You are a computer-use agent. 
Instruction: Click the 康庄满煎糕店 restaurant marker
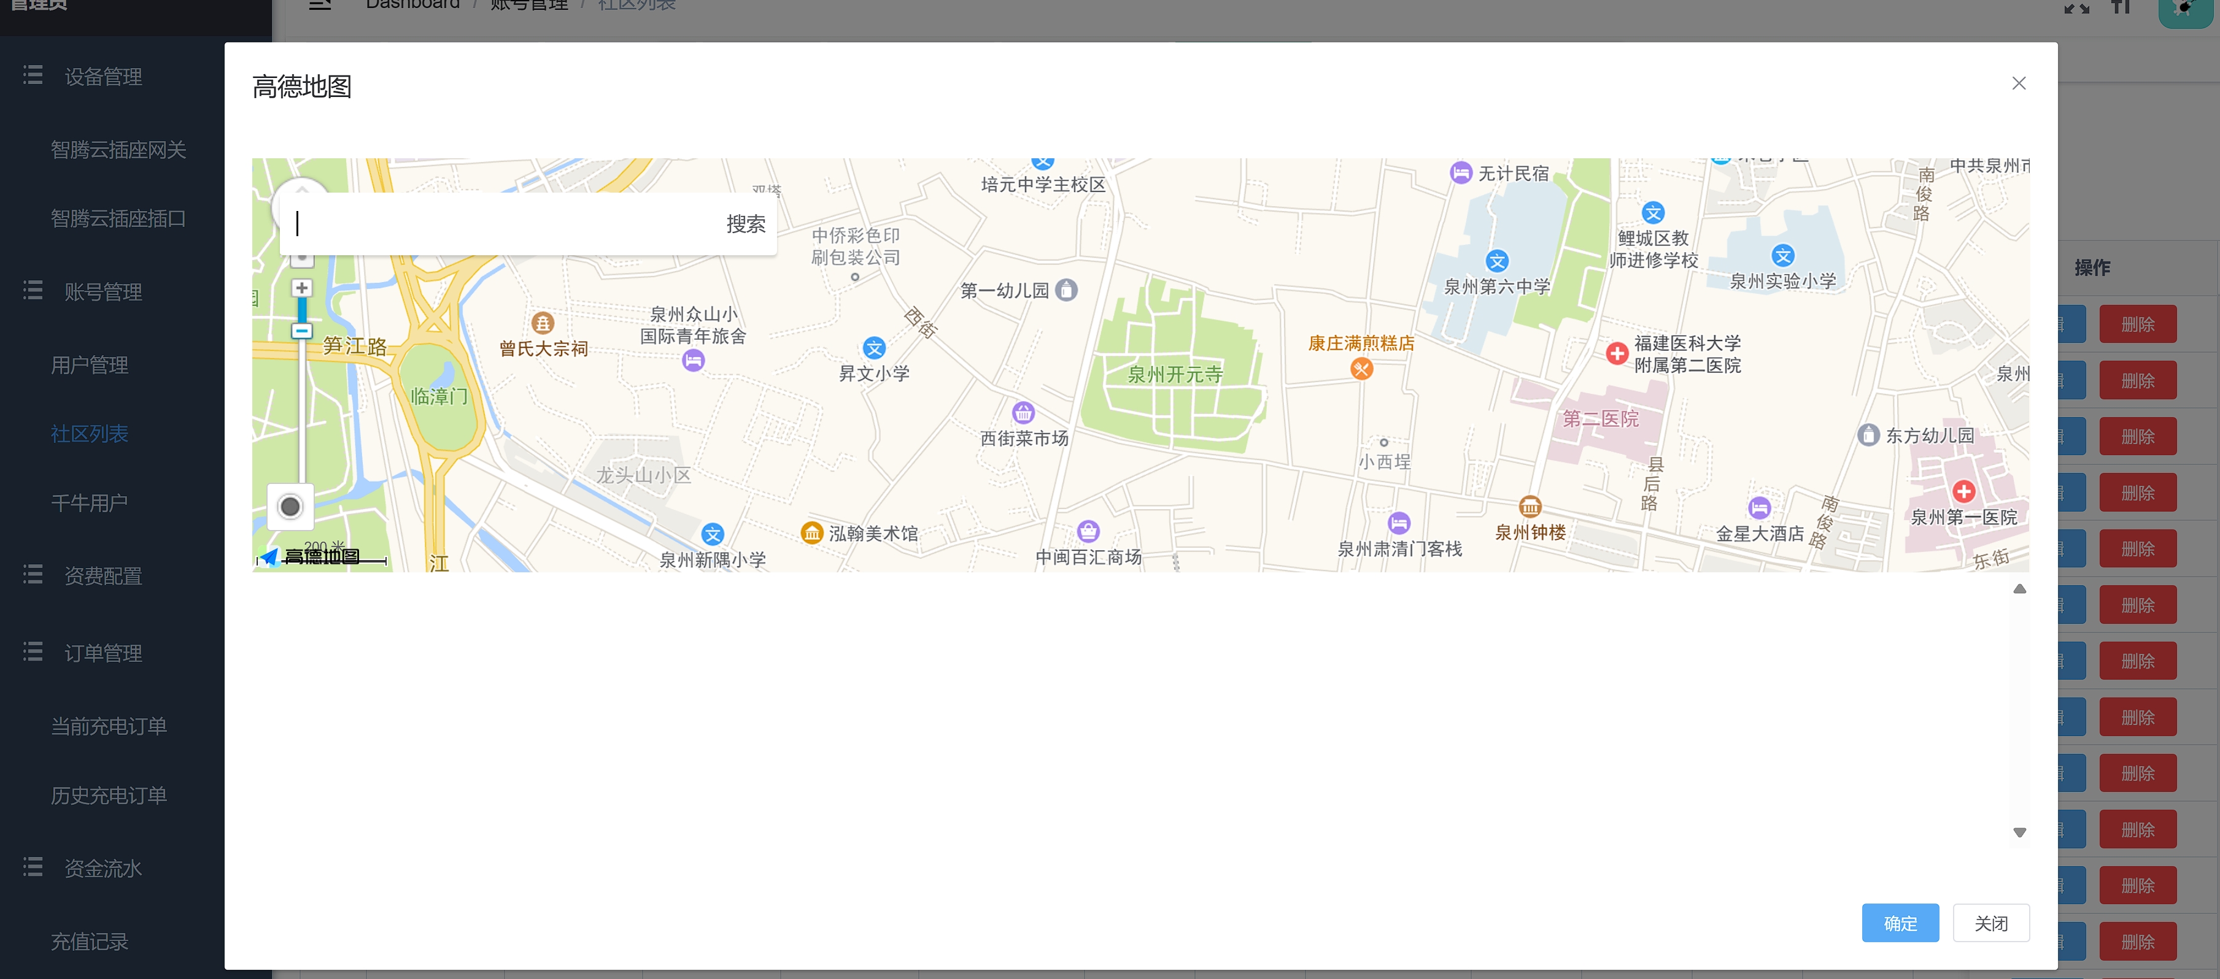coord(1361,369)
